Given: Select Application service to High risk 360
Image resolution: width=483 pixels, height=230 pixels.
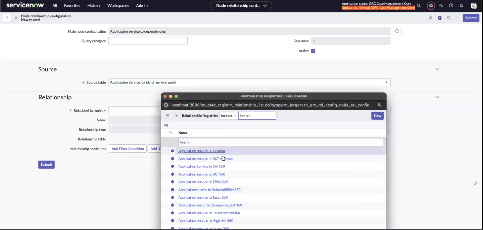Looking at the screenshot, I should [x=206, y=221].
